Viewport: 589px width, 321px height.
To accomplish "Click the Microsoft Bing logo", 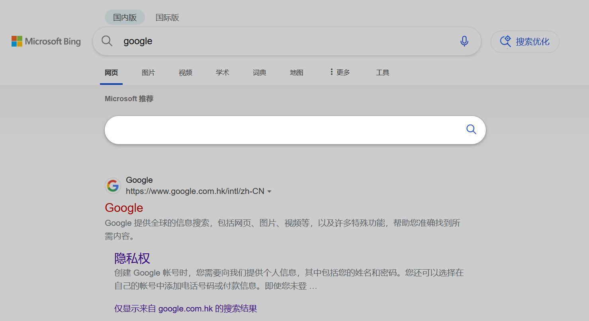I will tap(46, 41).
